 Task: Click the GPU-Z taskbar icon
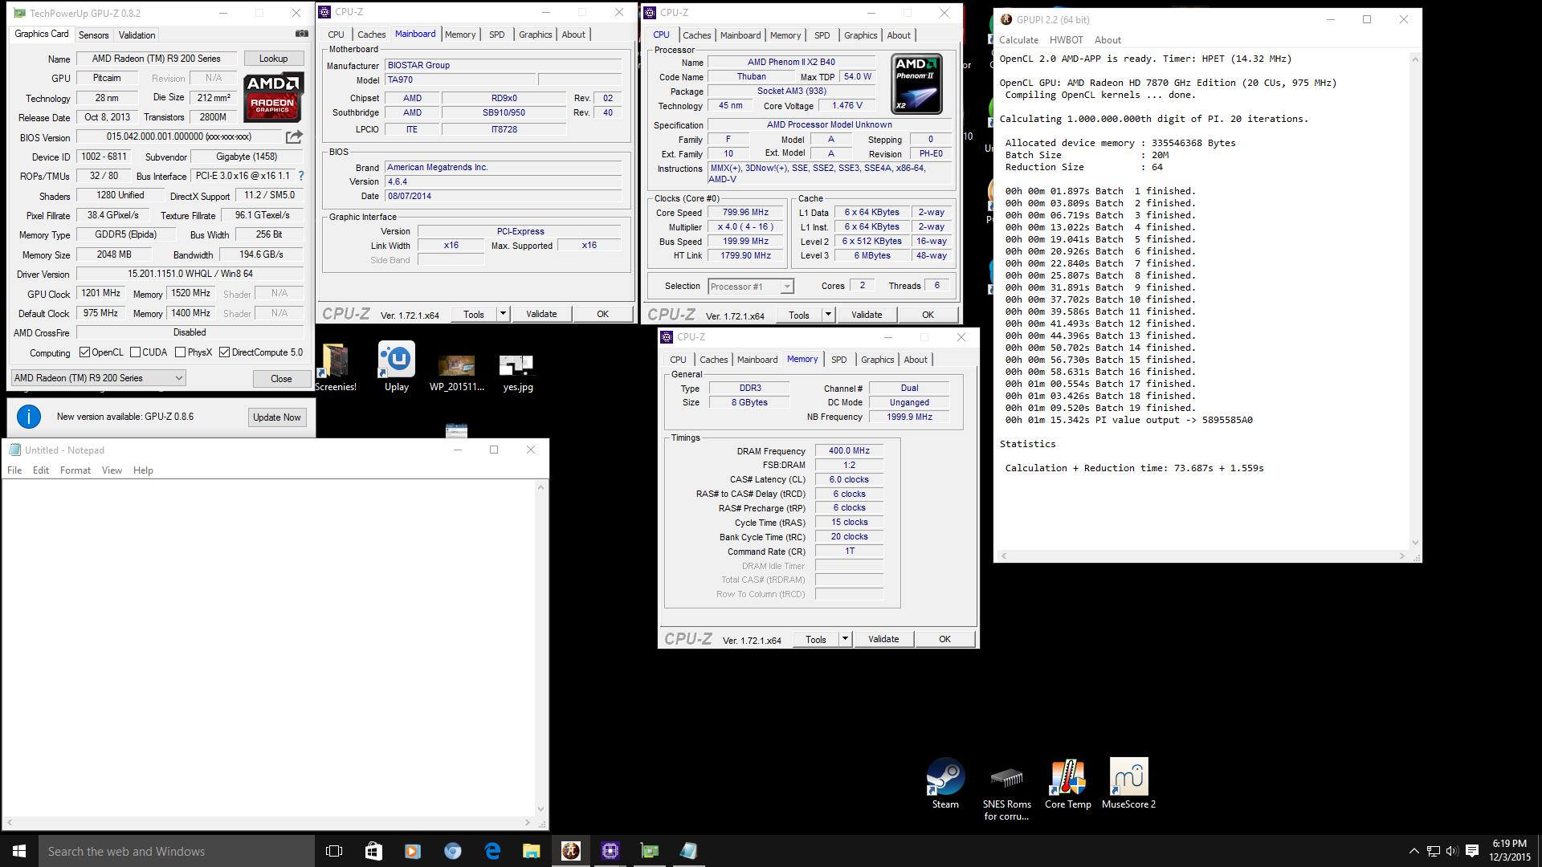(650, 851)
